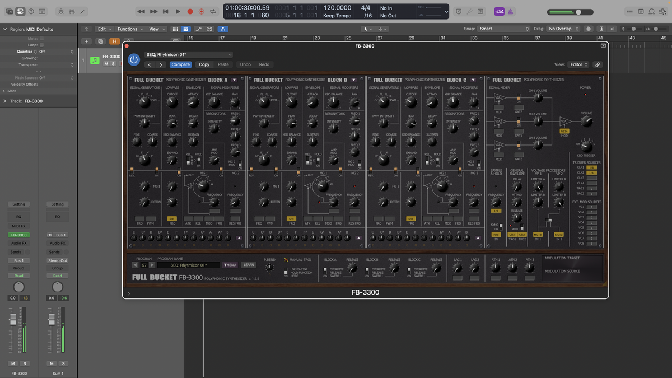The height and width of the screenshot is (378, 672).
Task: Solo the FB-3300 track header
Action: [113, 64]
